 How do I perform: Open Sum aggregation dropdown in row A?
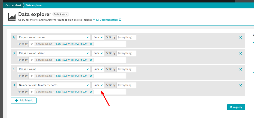[98, 37]
